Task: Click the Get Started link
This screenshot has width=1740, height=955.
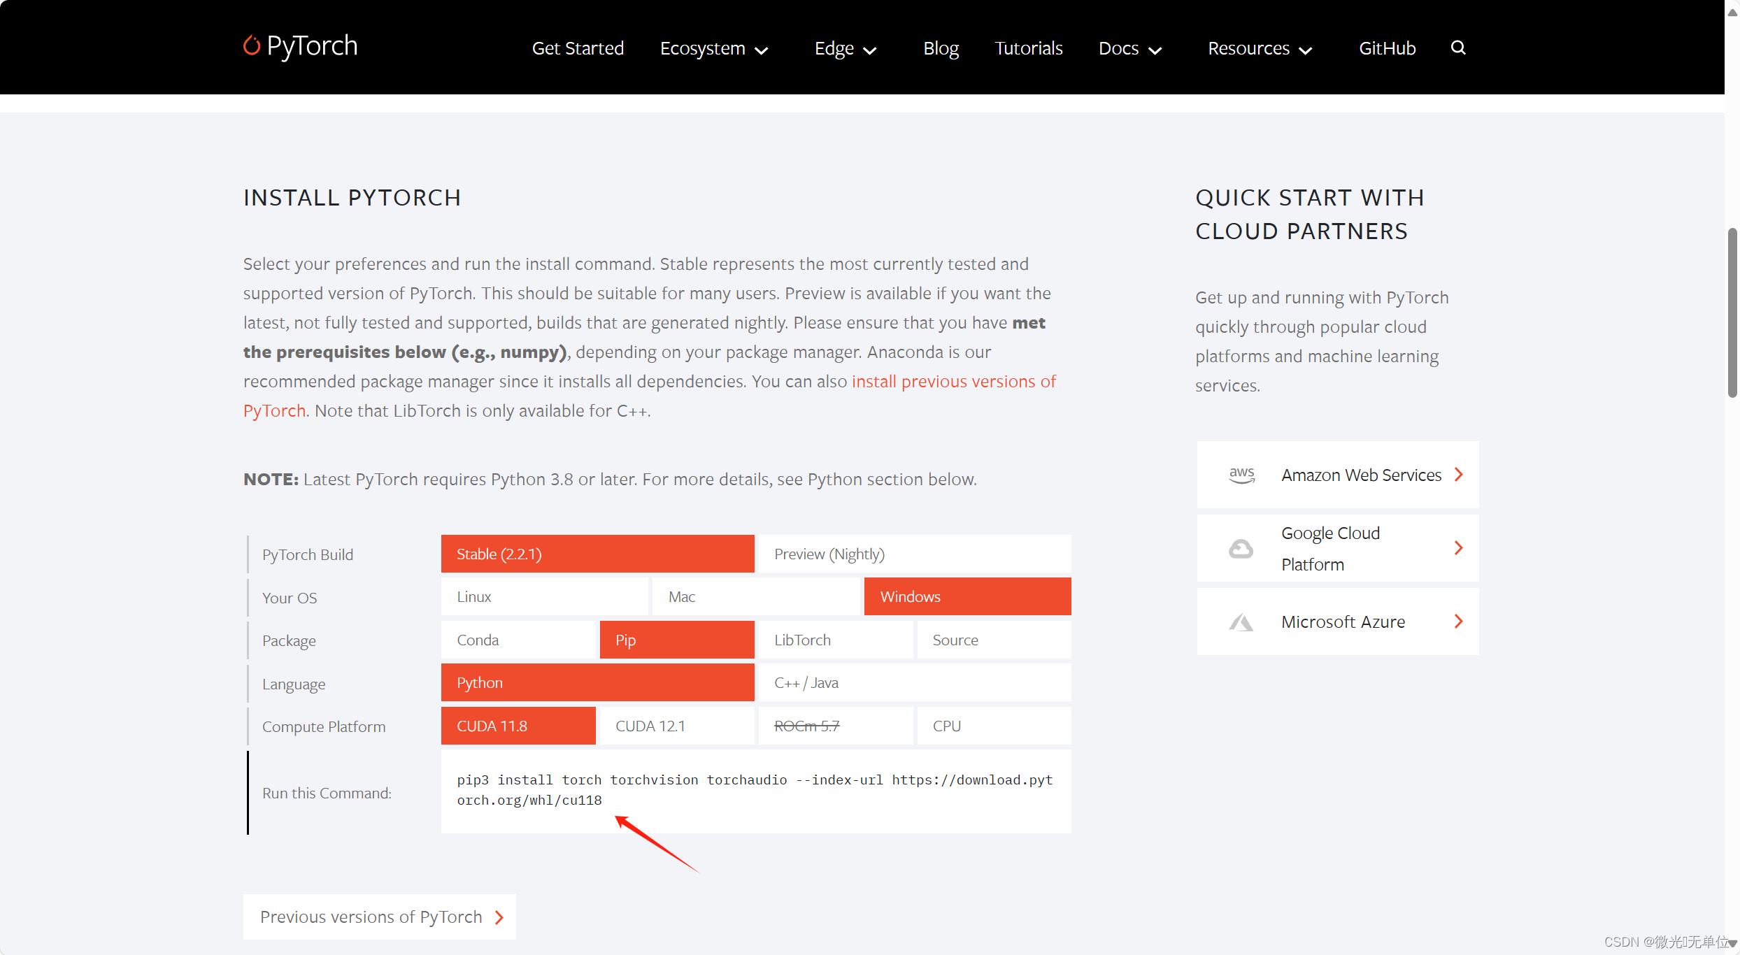Action: click(578, 48)
